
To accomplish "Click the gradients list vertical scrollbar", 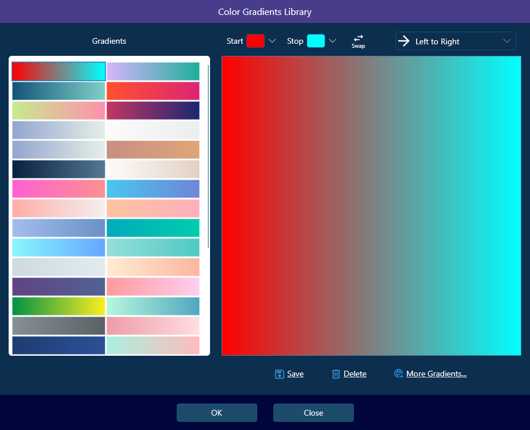I will [208, 157].
